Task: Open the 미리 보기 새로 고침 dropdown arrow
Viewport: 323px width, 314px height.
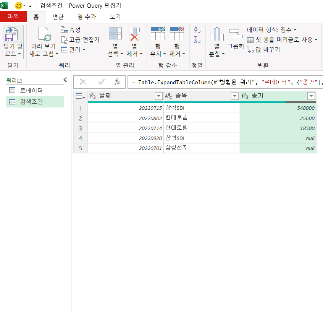Action: pyautogui.click(x=57, y=54)
